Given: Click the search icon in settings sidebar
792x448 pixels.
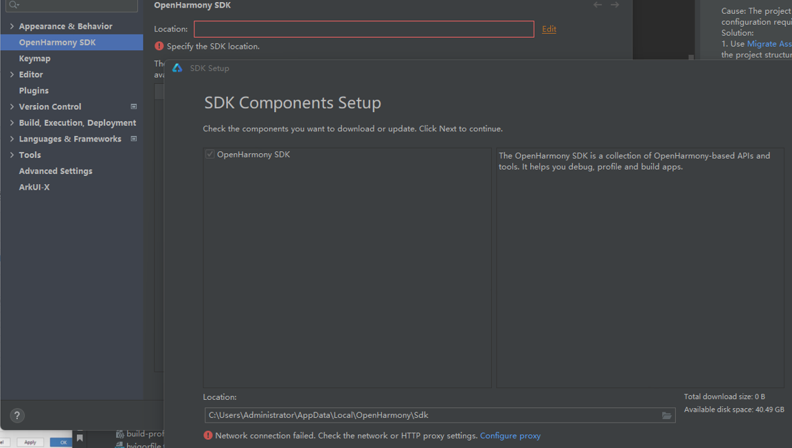Looking at the screenshot, I should point(14,5).
